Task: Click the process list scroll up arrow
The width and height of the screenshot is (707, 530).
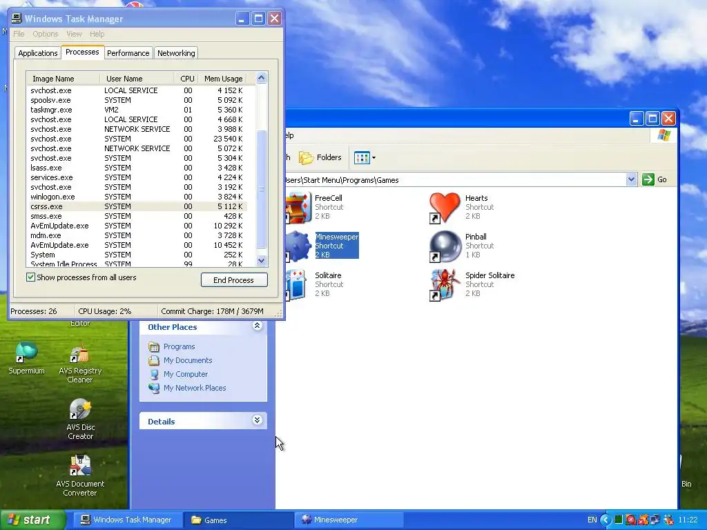Action: 262,78
